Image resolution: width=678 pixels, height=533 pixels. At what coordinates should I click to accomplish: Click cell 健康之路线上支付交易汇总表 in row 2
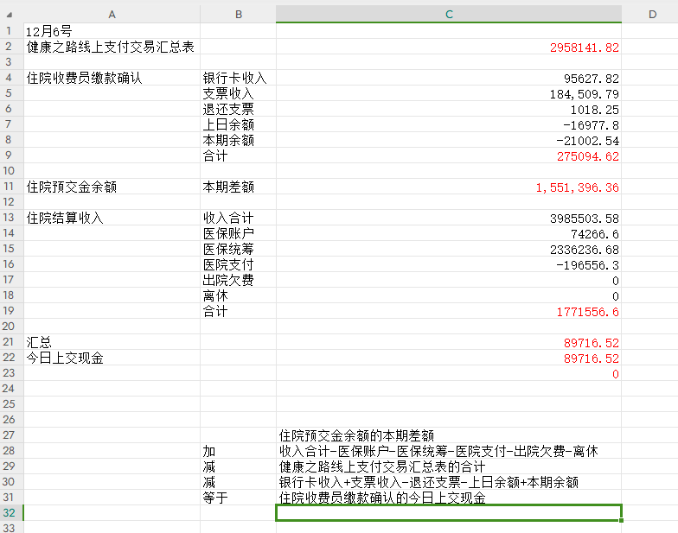point(111,47)
